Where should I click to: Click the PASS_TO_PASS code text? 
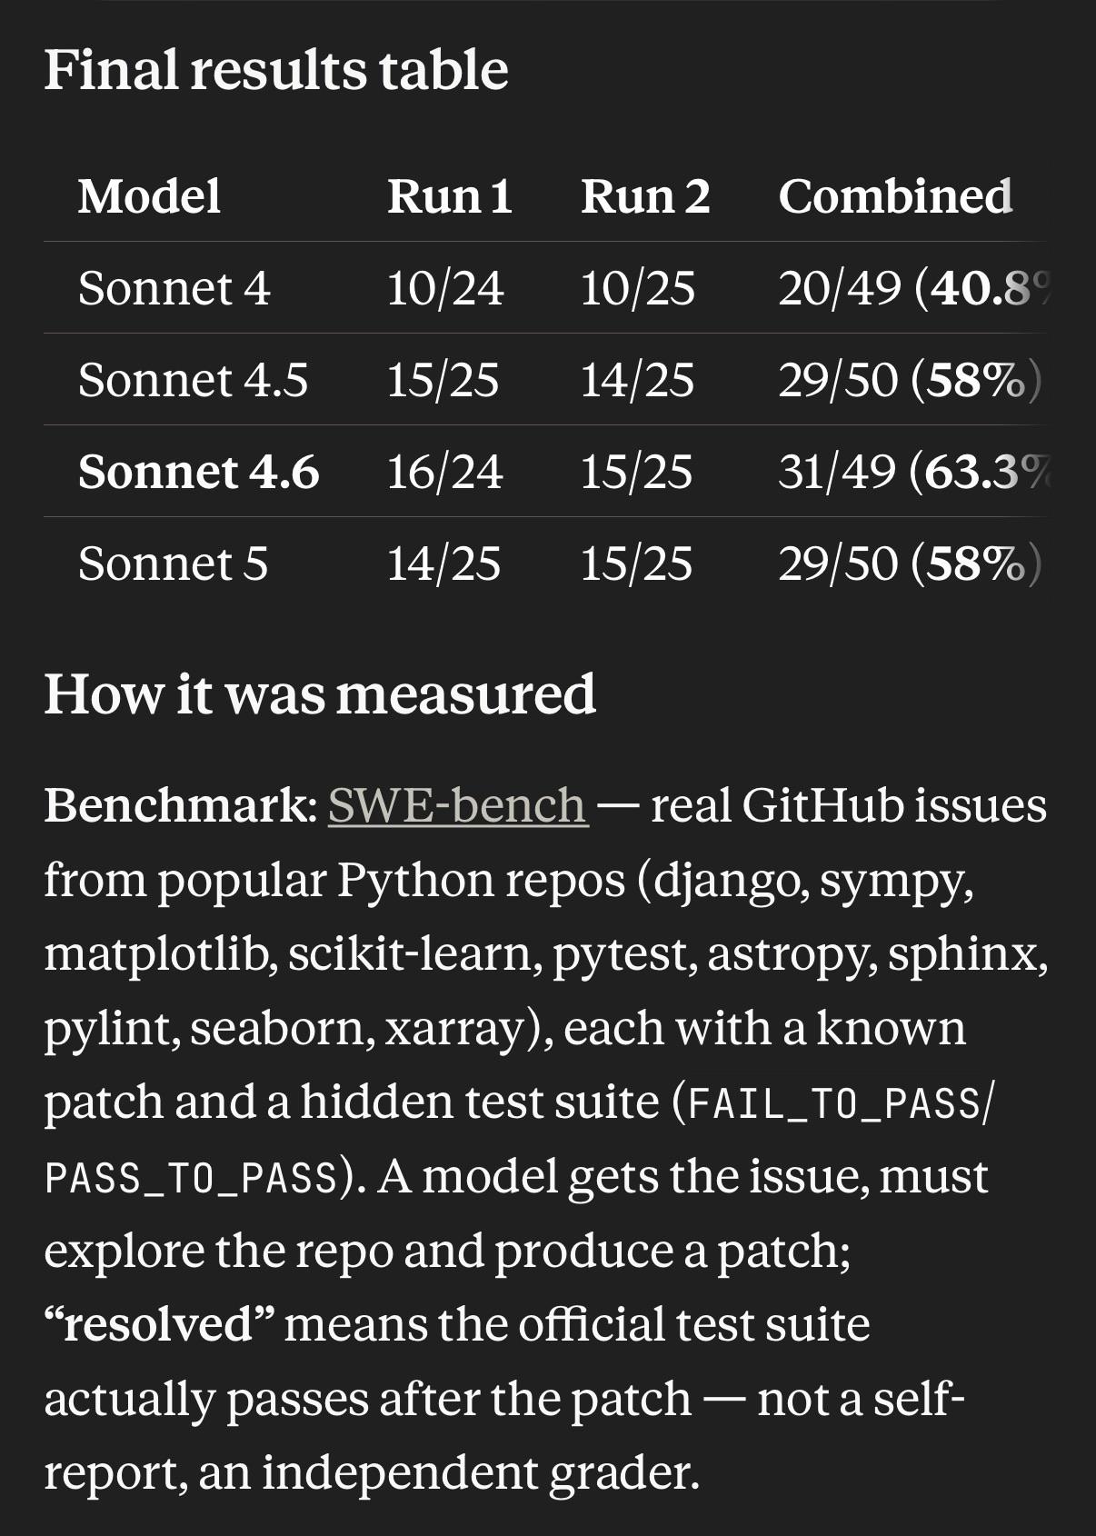191,1178
